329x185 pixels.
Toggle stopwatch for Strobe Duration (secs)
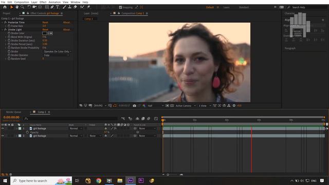click(x=9, y=41)
